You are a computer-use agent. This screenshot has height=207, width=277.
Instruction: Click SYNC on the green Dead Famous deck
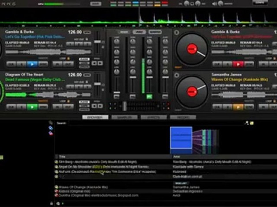pyautogui.click(x=43, y=107)
